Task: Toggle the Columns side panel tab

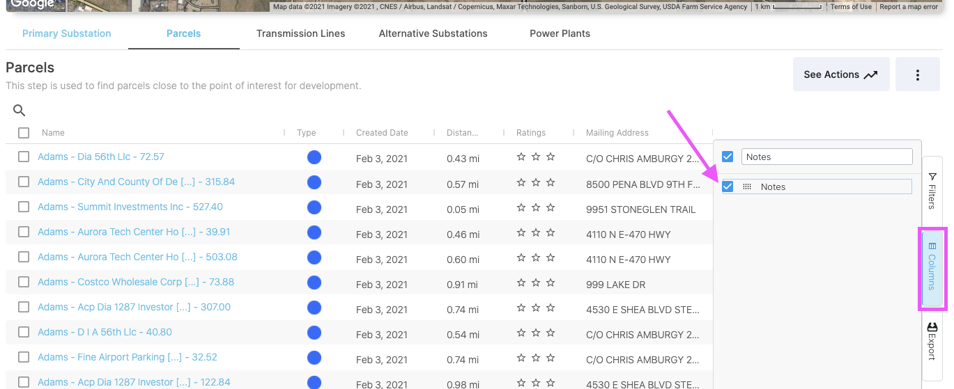Action: click(932, 270)
